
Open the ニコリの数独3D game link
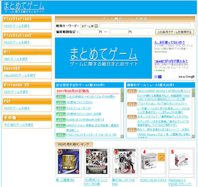pos(91,97)
